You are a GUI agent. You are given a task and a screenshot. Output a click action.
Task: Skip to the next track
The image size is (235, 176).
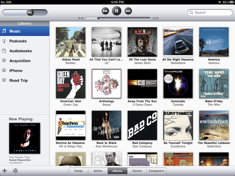128,11
